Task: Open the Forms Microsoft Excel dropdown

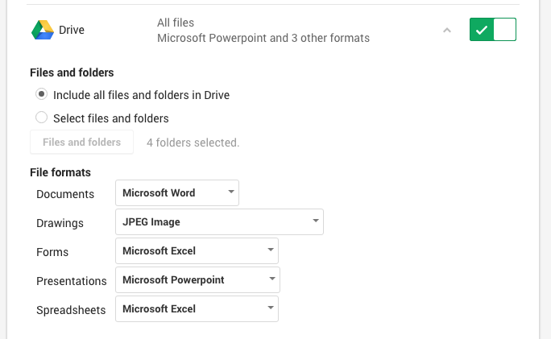Action: tap(197, 250)
